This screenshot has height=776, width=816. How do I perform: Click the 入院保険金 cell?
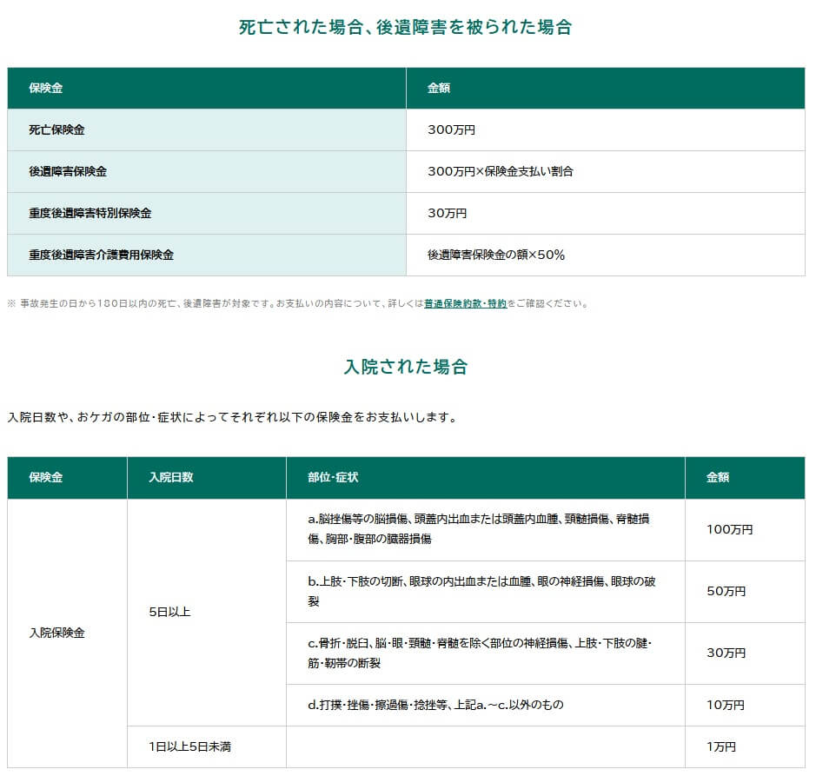(56, 633)
